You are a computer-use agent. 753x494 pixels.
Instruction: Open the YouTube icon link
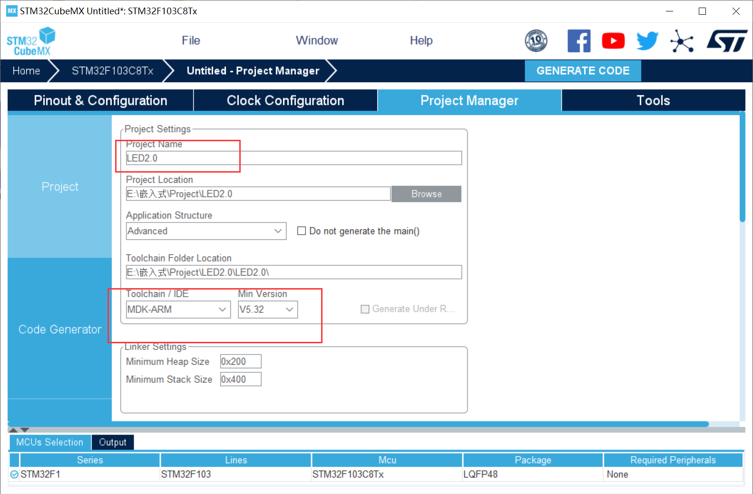[613, 41]
